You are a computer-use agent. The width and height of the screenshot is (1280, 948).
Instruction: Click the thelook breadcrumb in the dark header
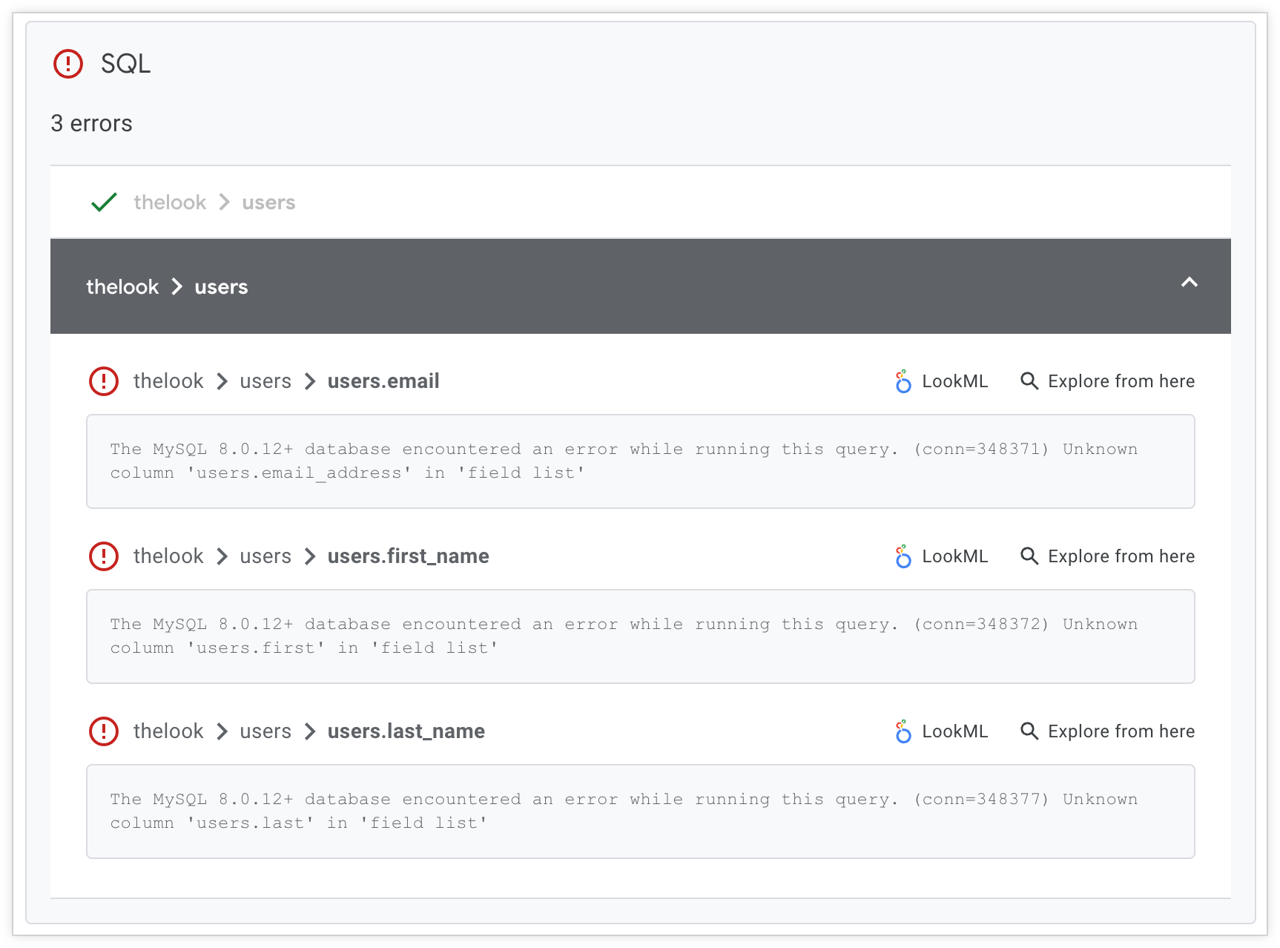(x=122, y=286)
